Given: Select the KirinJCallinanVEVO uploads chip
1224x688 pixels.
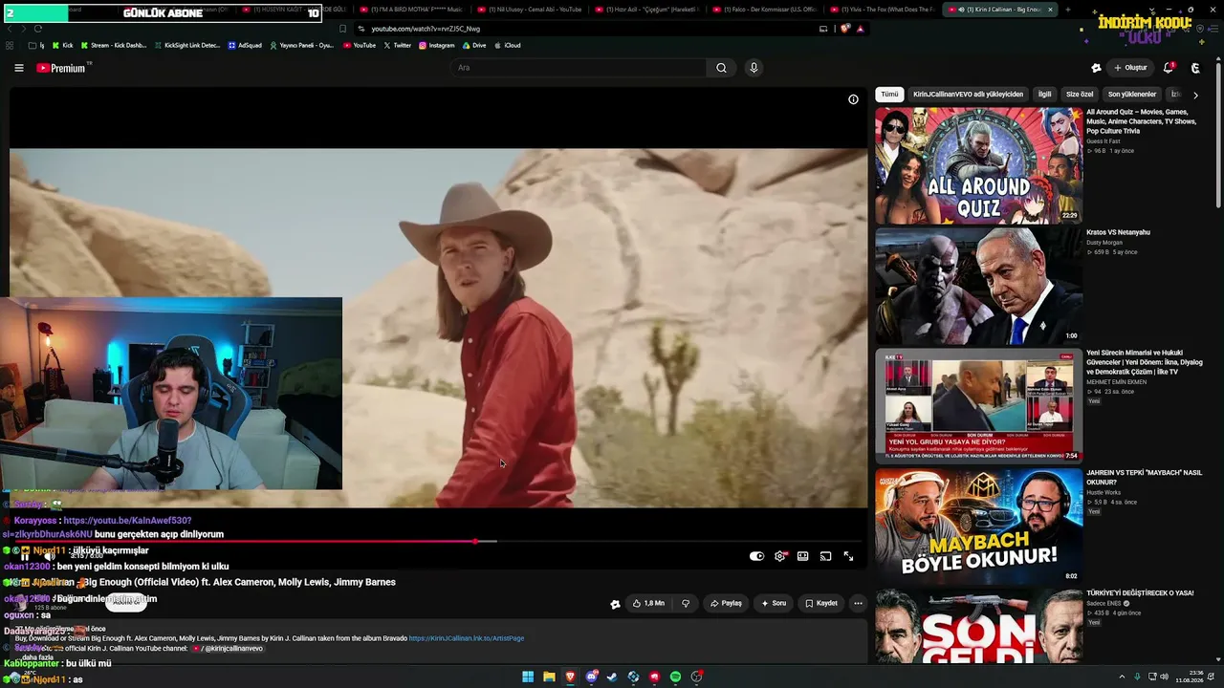Looking at the screenshot, I should tap(968, 95).
